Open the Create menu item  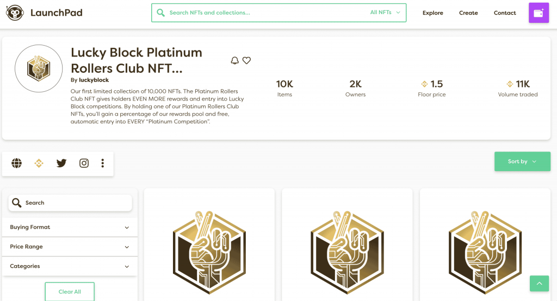click(468, 13)
